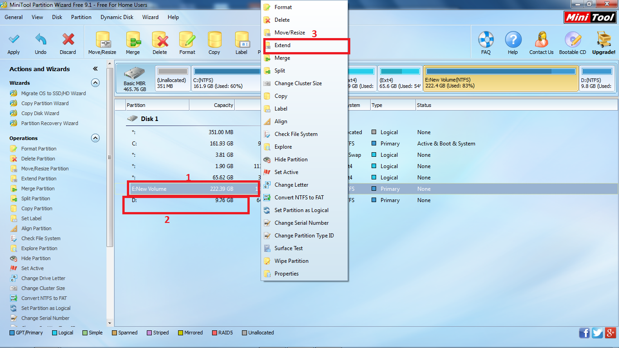Open the Google+ icon in the status bar
The height and width of the screenshot is (348, 619).
click(x=610, y=333)
